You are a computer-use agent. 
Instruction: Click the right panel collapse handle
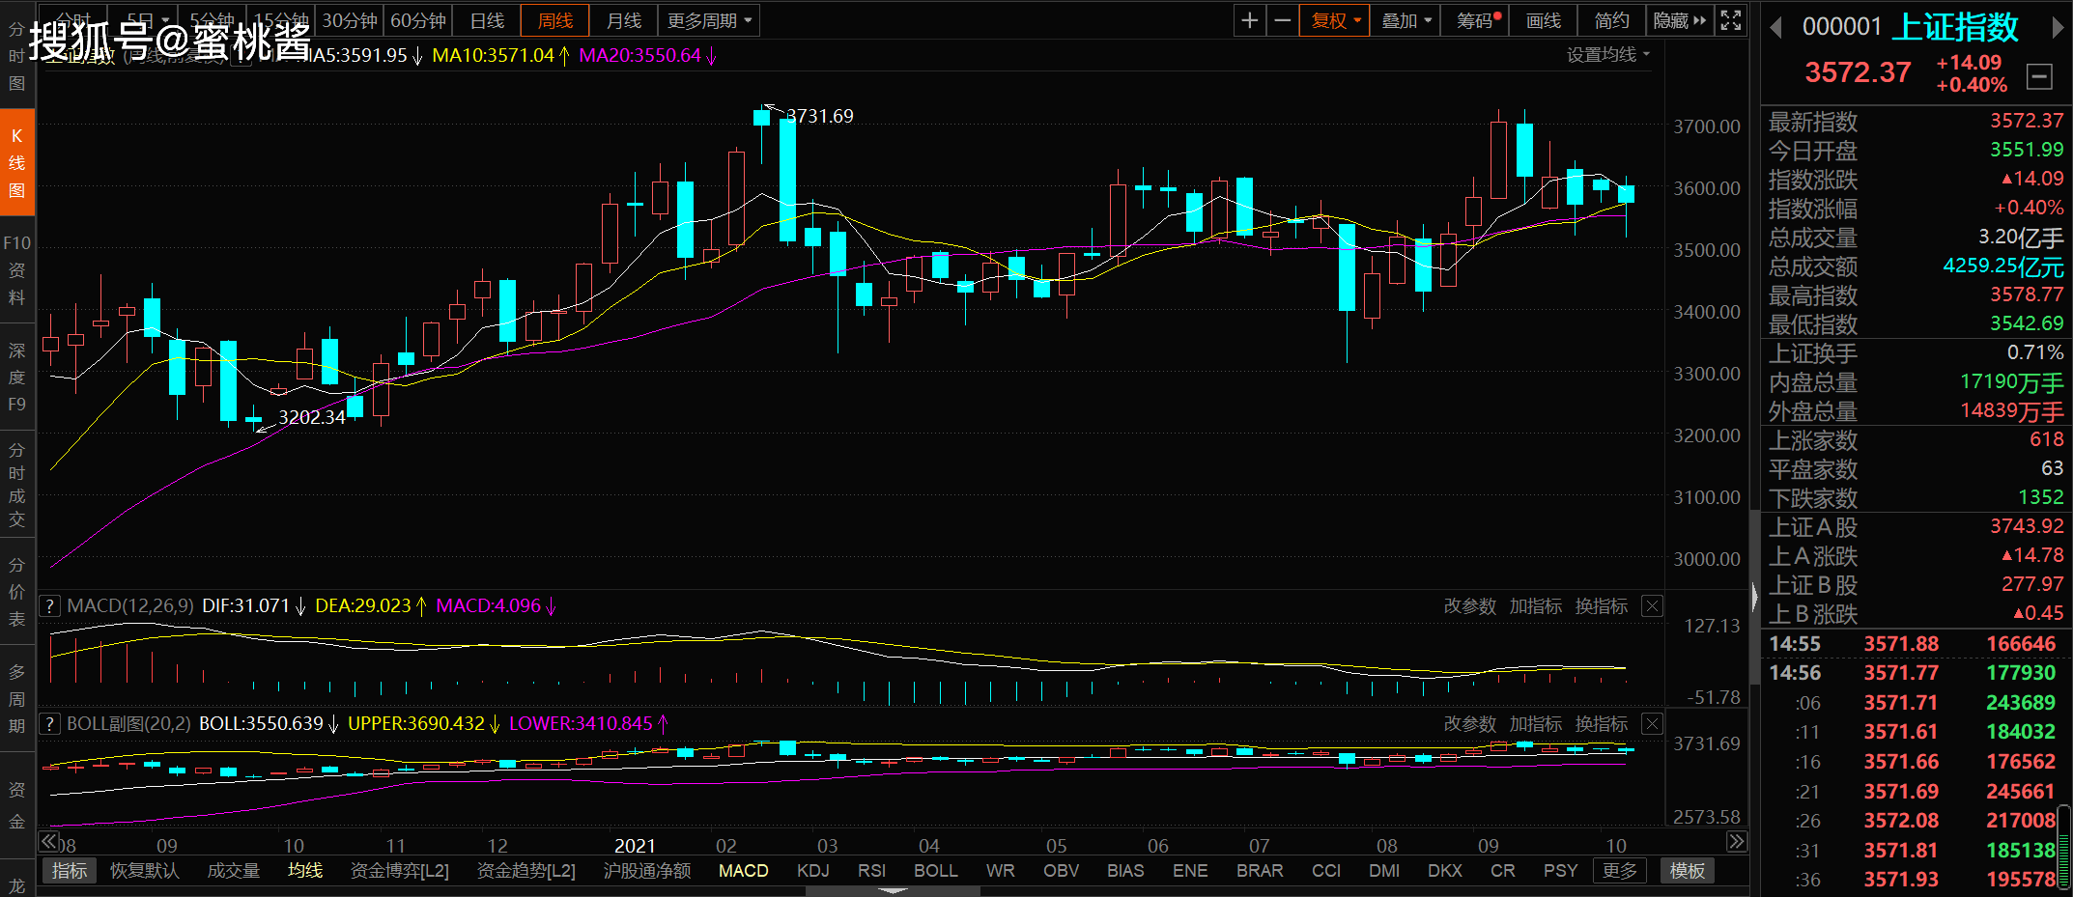1754,596
